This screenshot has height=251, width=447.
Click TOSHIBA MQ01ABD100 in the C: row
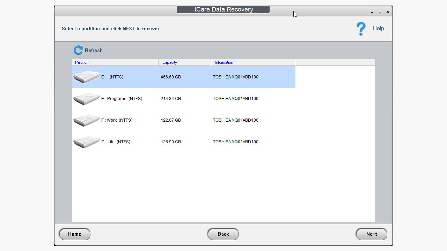click(x=236, y=77)
